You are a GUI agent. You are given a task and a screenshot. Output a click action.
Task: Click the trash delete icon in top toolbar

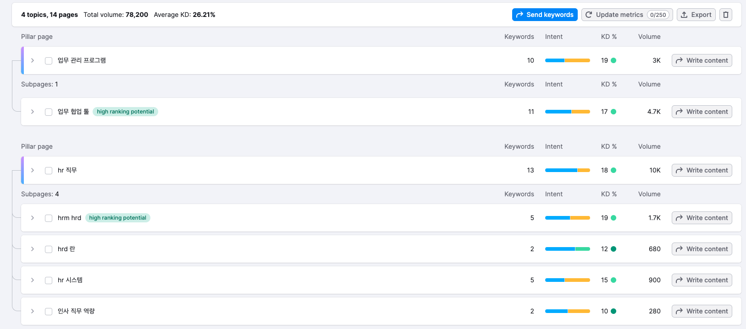point(725,15)
